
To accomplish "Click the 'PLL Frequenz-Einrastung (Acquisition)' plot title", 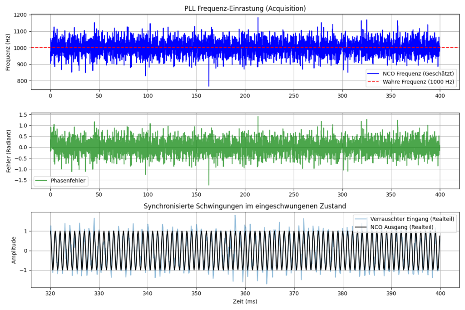I will 245,8.
